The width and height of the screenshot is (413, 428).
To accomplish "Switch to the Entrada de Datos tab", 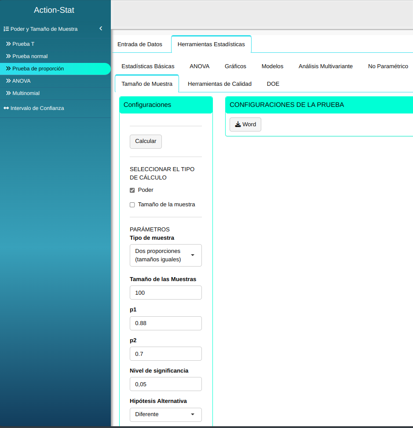I will coord(140,44).
